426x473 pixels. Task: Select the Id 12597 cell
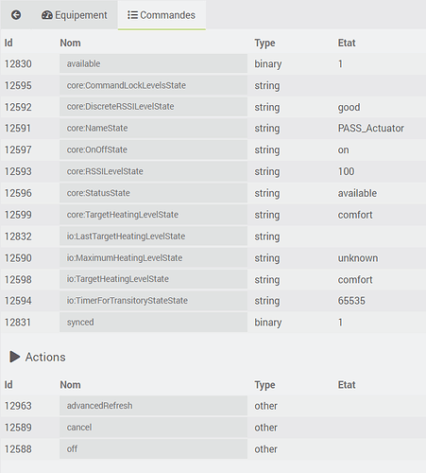coord(18,149)
